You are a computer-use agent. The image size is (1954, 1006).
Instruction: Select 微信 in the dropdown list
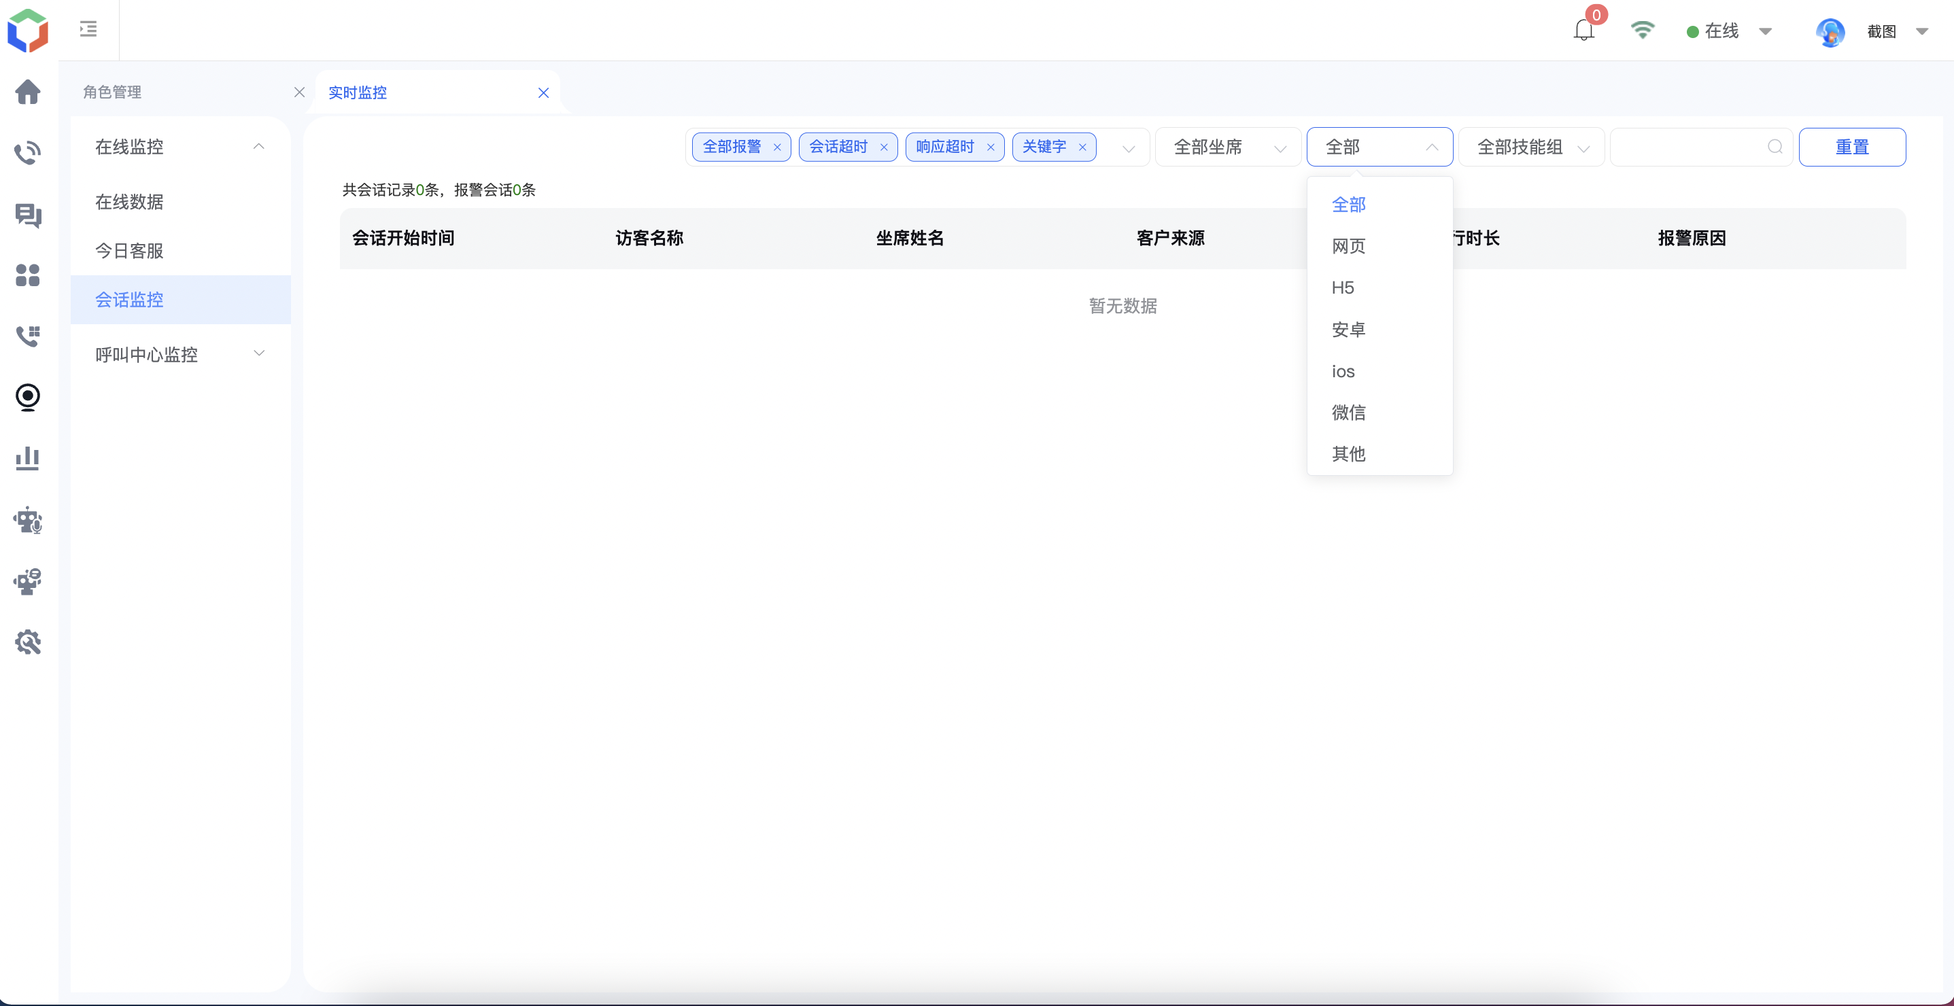tap(1379, 413)
